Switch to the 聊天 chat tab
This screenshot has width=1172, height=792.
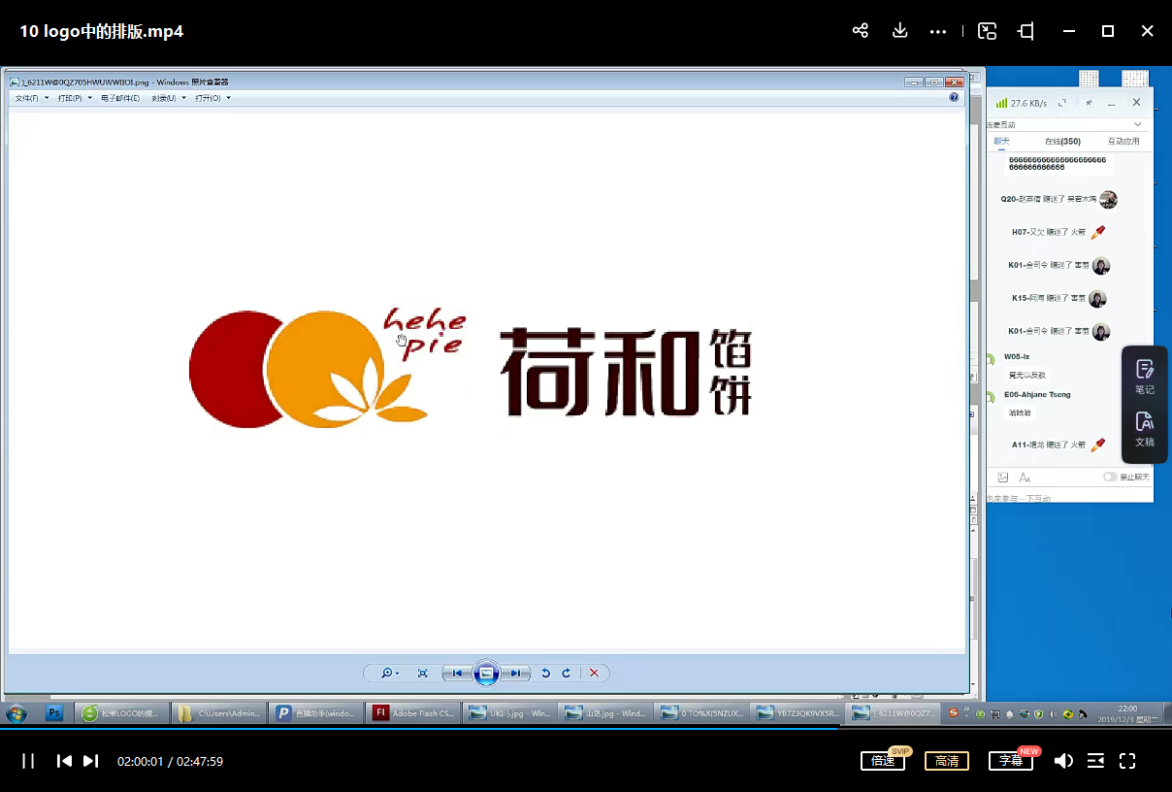[x=1002, y=142]
